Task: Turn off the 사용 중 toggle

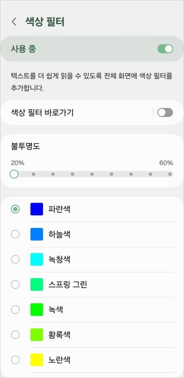Action: click(165, 49)
